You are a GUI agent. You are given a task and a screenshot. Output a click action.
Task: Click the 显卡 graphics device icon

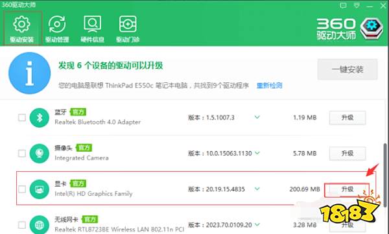[x=39, y=189]
